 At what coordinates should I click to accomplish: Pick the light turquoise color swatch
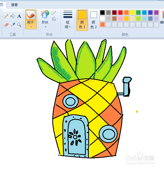pyautogui.click(x=144, y=19)
